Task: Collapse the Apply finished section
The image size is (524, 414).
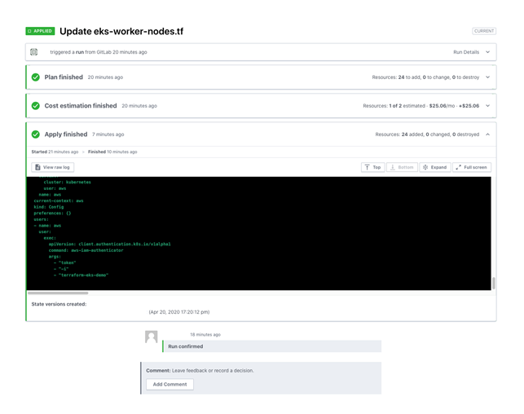Action: click(487, 134)
